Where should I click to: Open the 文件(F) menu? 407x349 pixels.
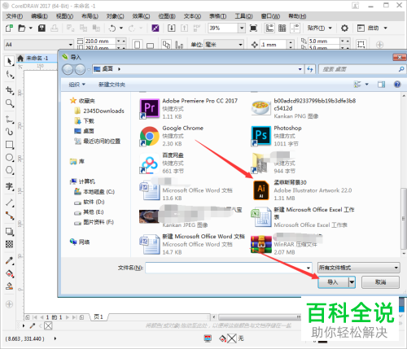[15, 16]
